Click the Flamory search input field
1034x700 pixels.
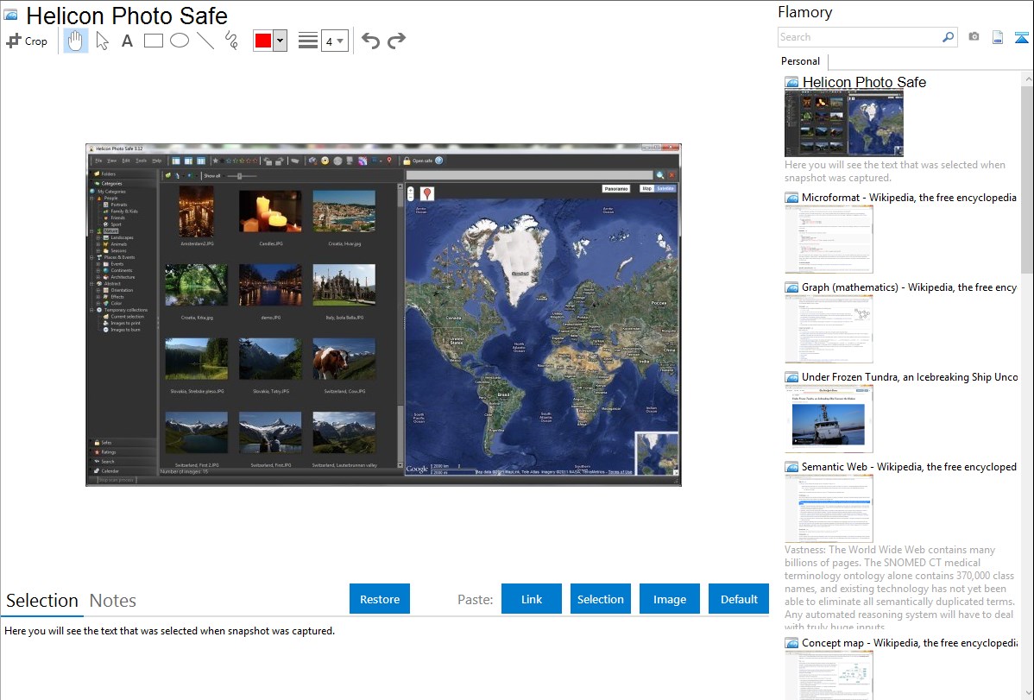click(859, 37)
